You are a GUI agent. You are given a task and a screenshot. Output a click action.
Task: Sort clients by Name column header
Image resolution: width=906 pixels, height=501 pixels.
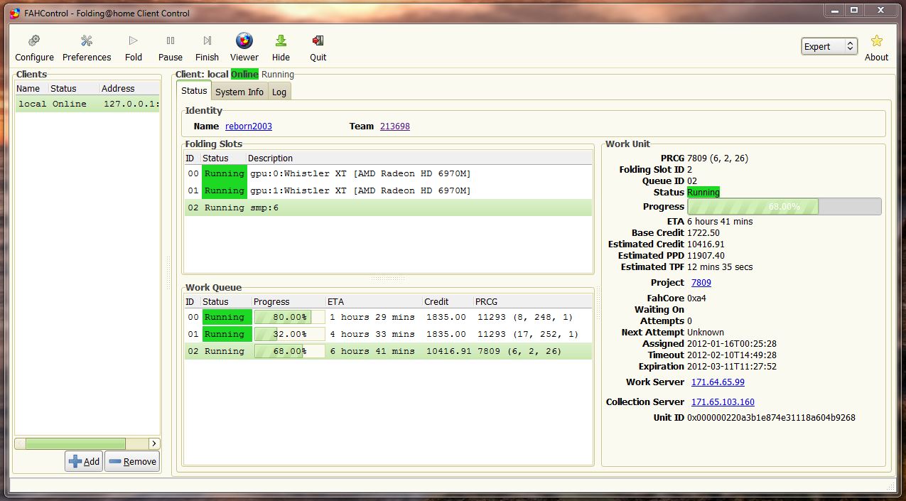click(x=31, y=88)
